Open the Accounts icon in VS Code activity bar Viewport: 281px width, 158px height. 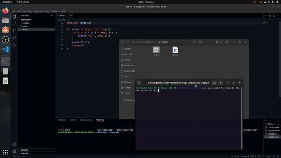click(14, 144)
